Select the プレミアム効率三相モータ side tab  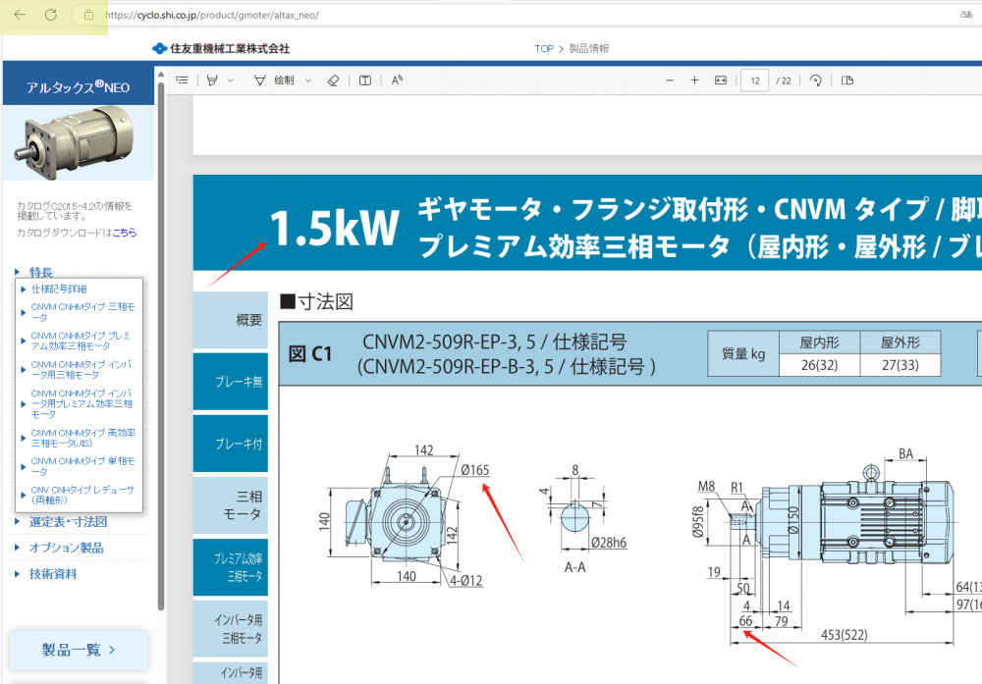[231, 567]
